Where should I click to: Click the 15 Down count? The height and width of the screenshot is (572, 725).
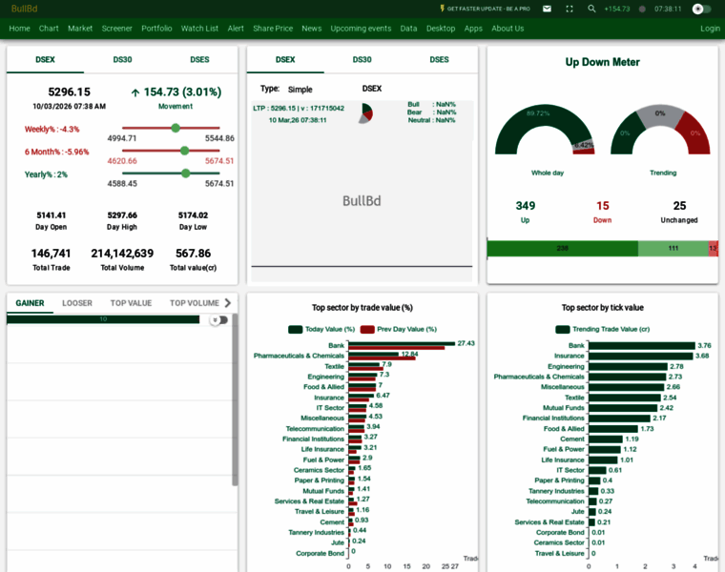603,206
